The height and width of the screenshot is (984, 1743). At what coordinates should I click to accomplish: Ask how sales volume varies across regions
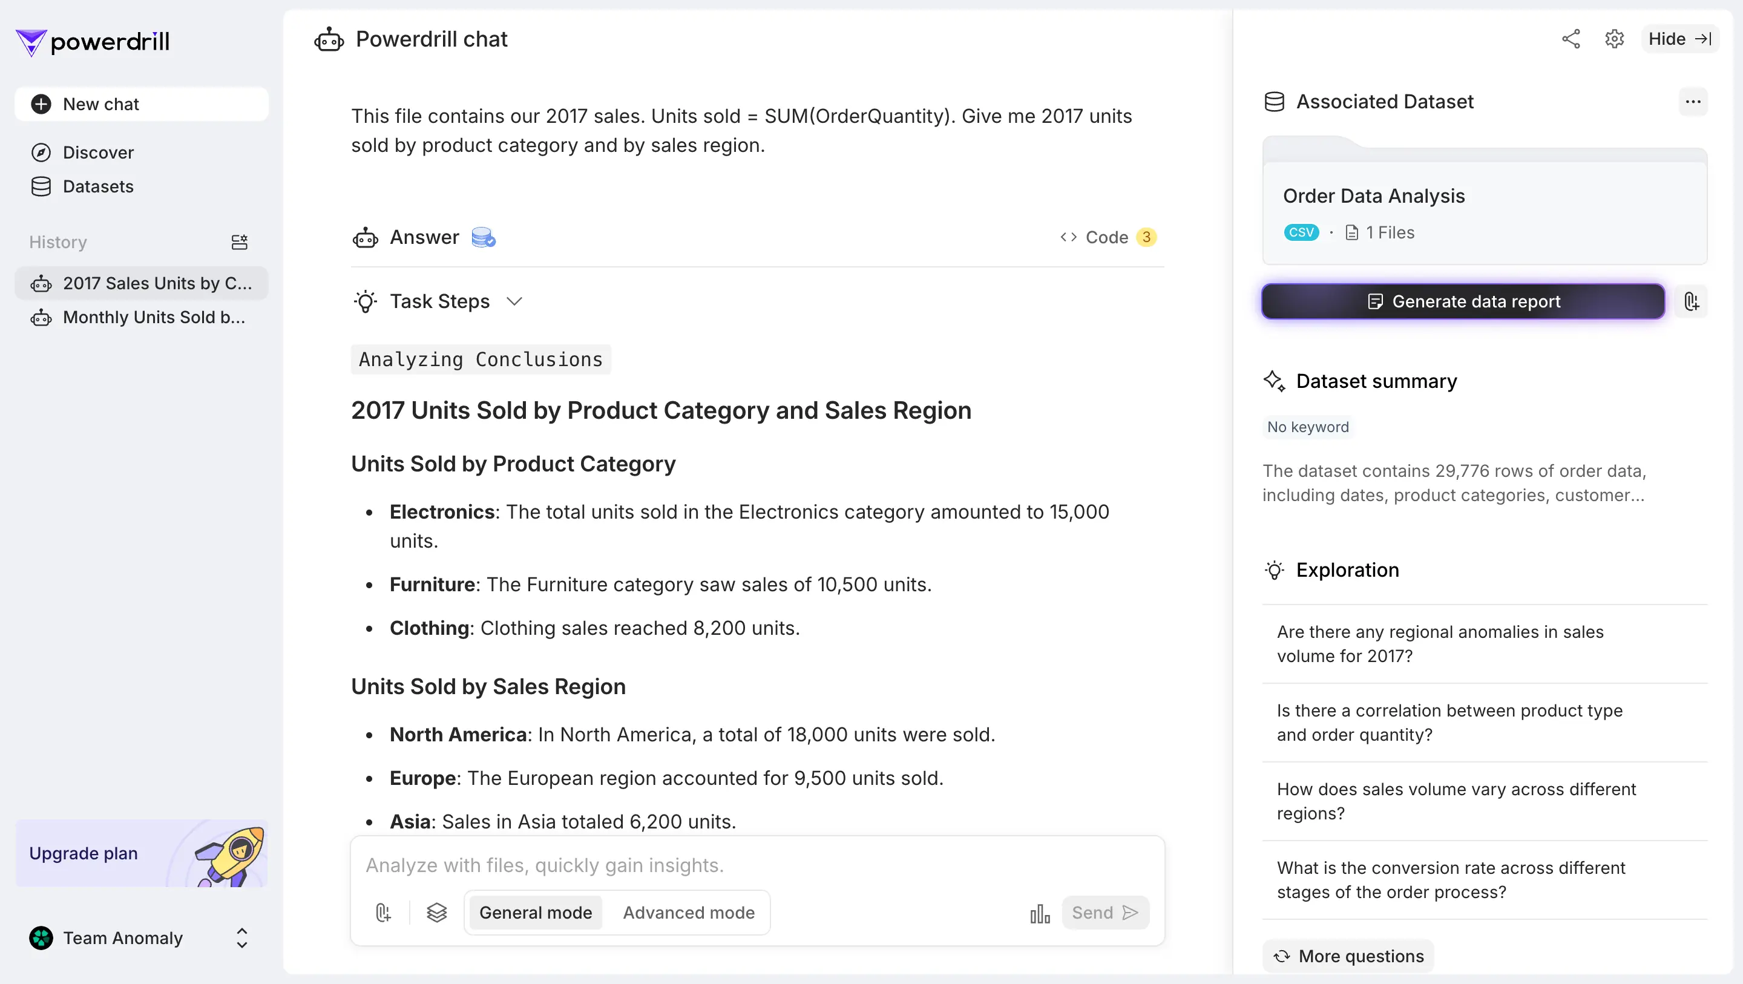[x=1485, y=801]
